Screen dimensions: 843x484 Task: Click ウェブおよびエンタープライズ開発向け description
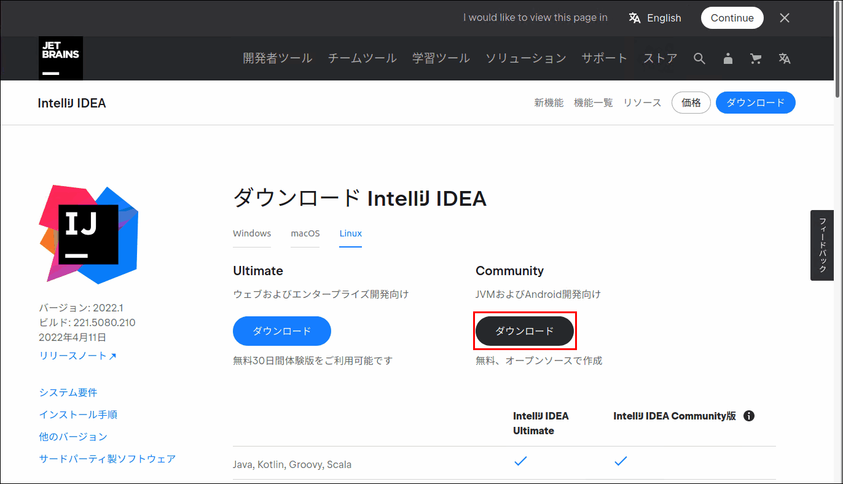coord(321,294)
